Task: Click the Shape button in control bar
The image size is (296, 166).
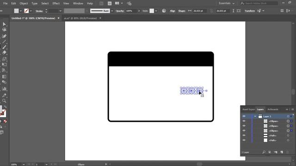Action: [182, 11]
